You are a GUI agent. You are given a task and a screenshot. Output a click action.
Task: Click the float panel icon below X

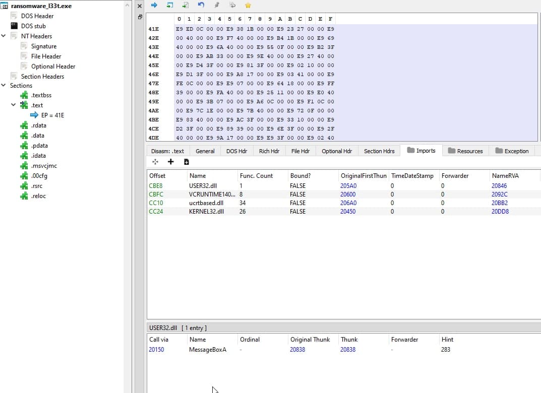click(x=140, y=17)
